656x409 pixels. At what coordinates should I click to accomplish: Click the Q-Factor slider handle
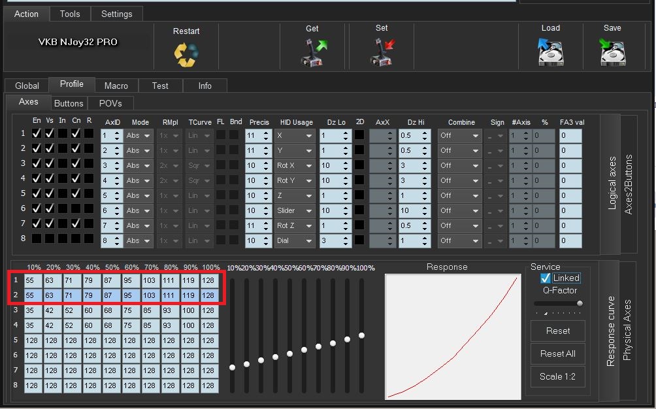tap(579, 304)
